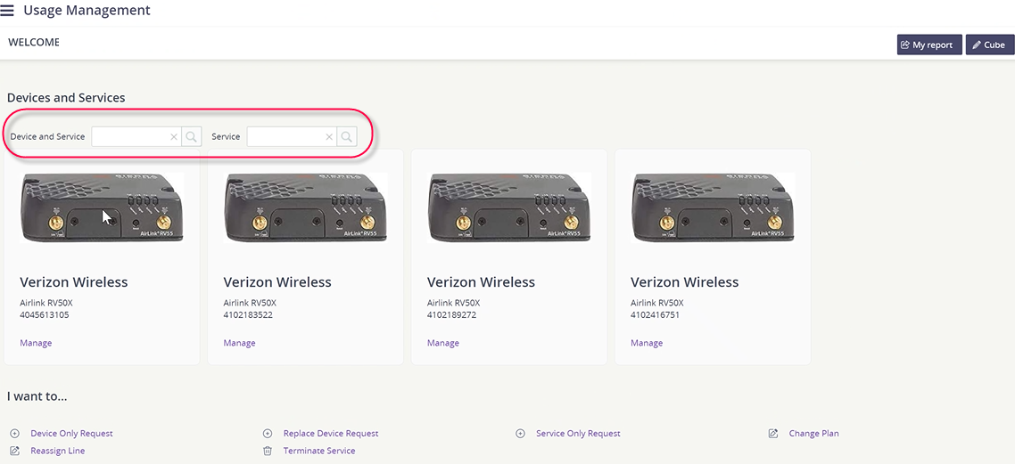The image size is (1015, 464).
Task: Click search icon for Device and Service field
Action: pyautogui.click(x=192, y=137)
